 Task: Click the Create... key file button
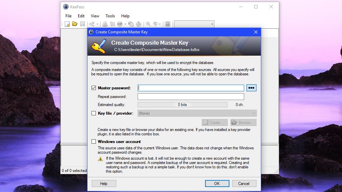[x=215, y=123]
